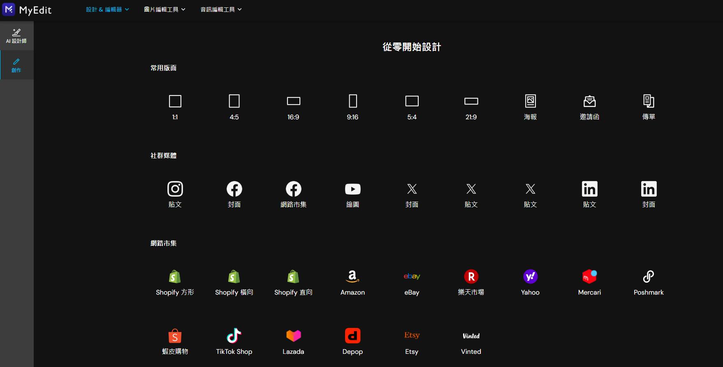Pick the Shopify 方形 square format
The height and width of the screenshot is (367, 723).
coord(175,283)
